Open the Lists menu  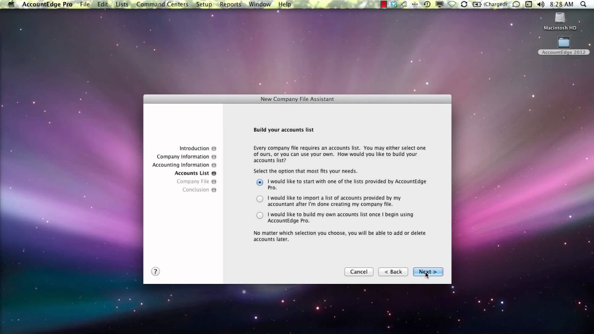pyautogui.click(x=122, y=4)
